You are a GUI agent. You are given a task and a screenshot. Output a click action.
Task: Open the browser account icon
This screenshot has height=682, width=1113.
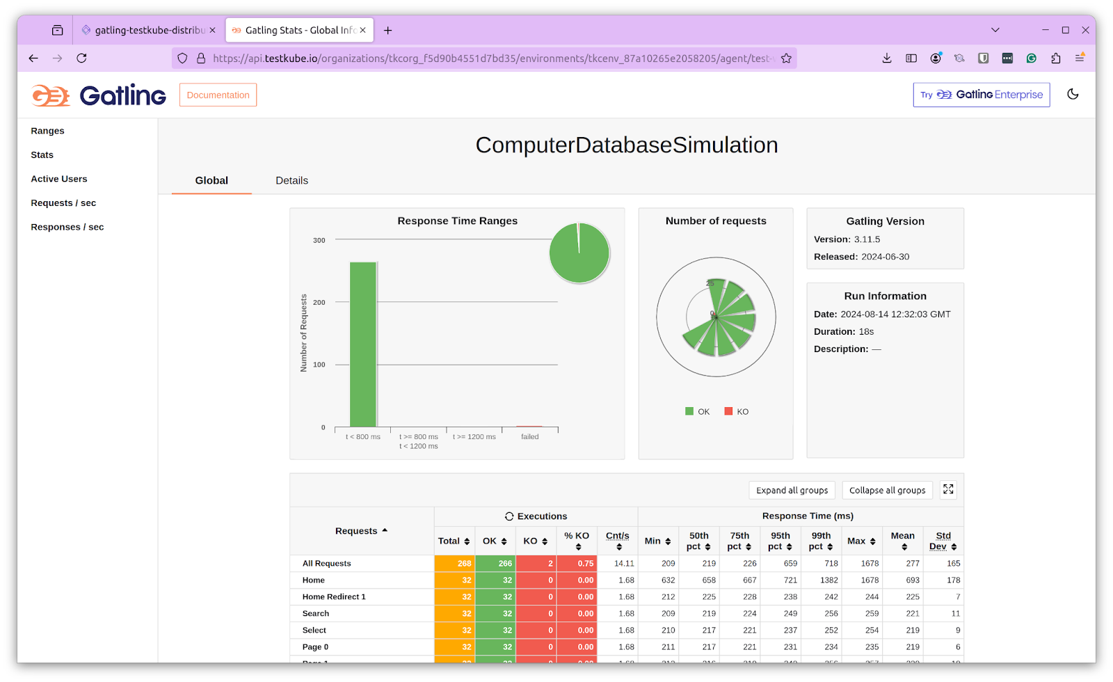click(x=935, y=58)
